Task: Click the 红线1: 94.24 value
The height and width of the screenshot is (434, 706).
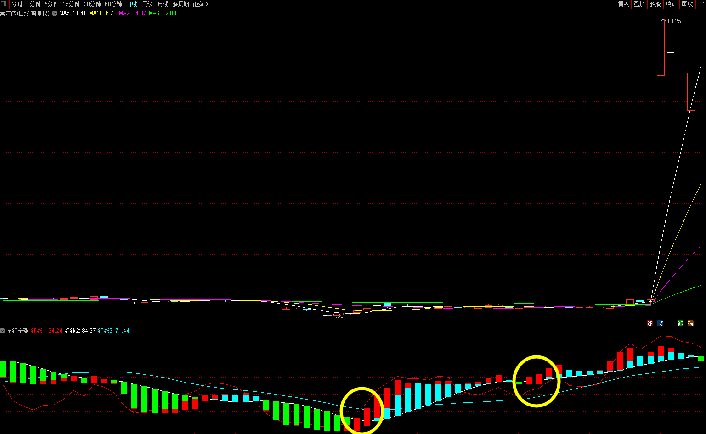Action: (x=46, y=331)
